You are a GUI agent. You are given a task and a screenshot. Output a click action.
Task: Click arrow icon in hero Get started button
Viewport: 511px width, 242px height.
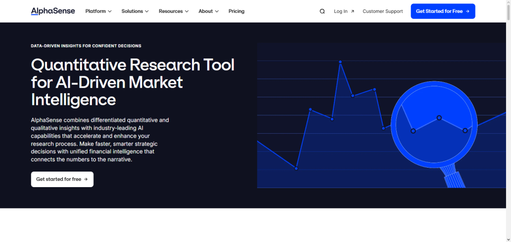[x=86, y=179]
